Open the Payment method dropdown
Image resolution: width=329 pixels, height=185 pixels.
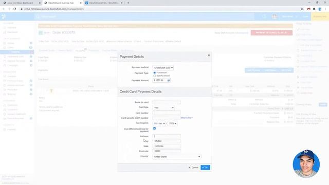[x=163, y=68]
